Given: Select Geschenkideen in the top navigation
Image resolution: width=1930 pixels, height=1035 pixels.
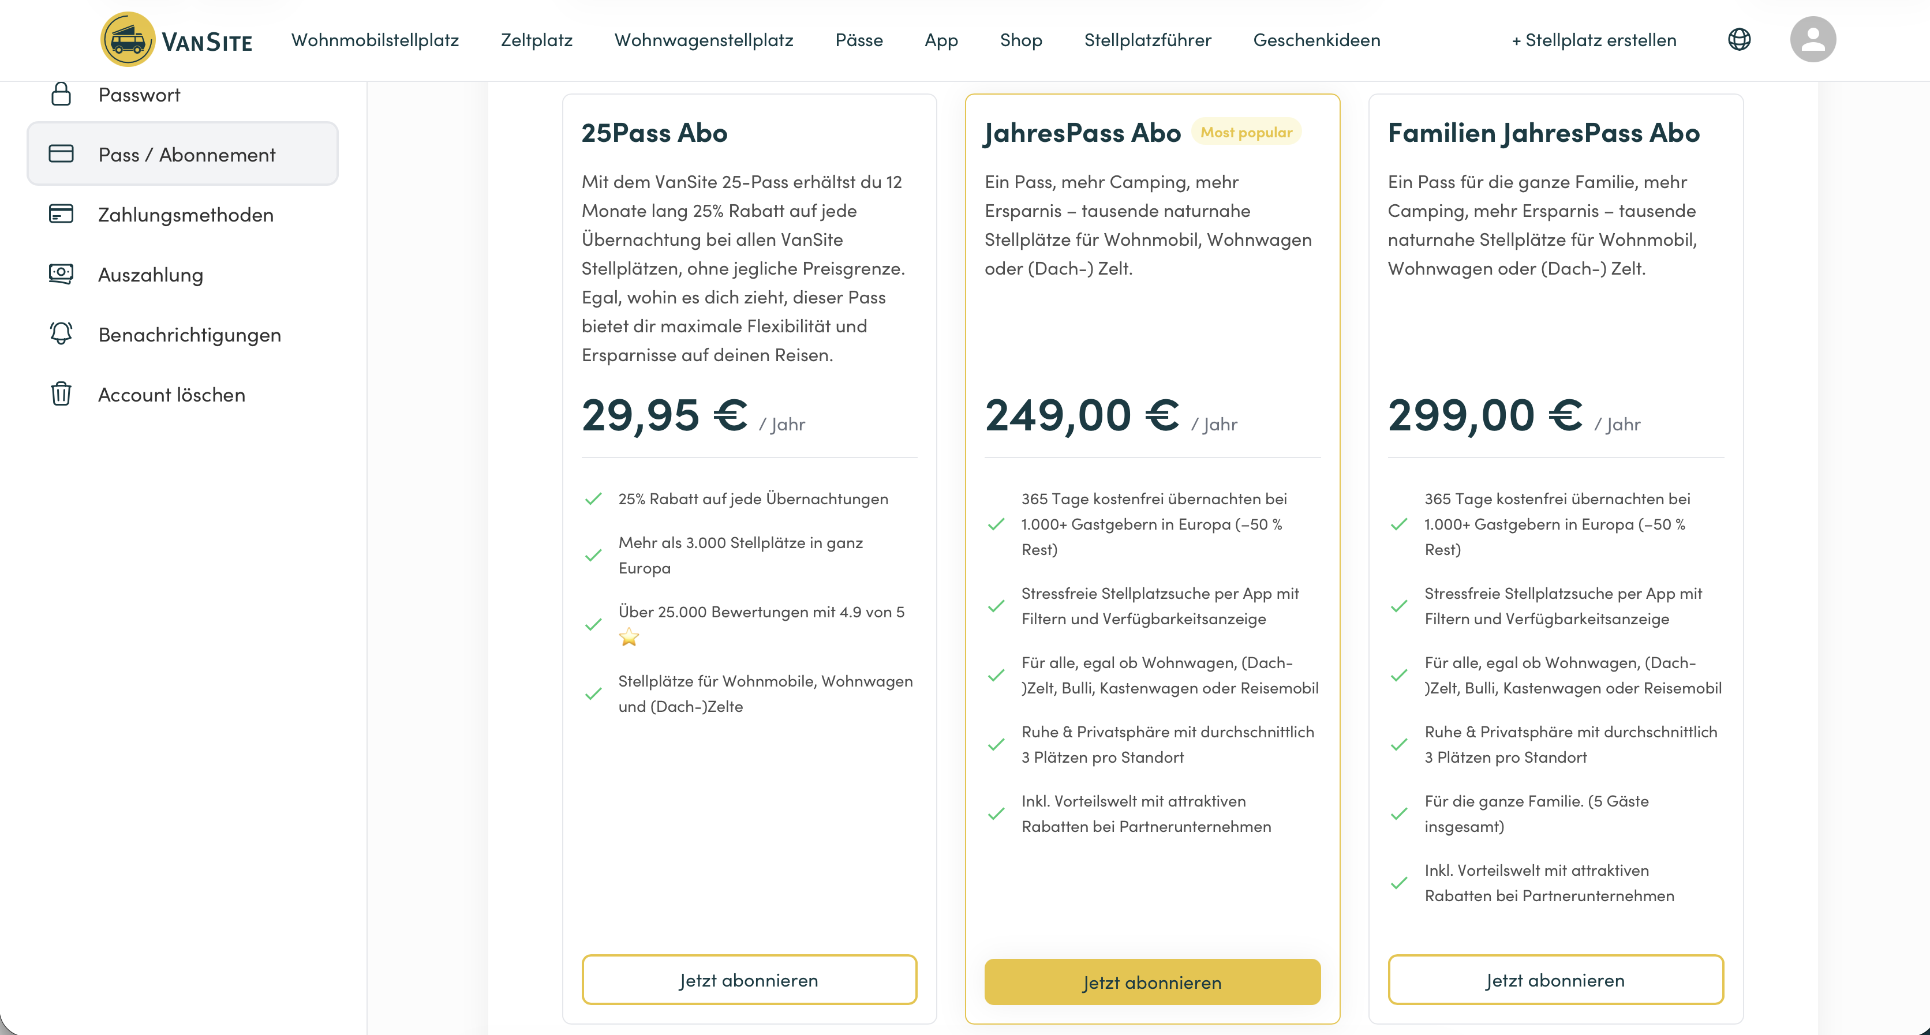Looking at the screenshot, I should point(1316,40).
